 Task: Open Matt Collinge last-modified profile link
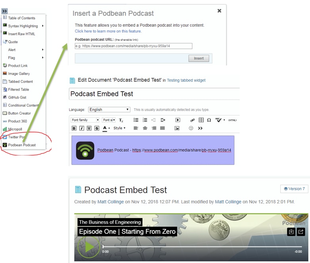[x=228, y=202]
